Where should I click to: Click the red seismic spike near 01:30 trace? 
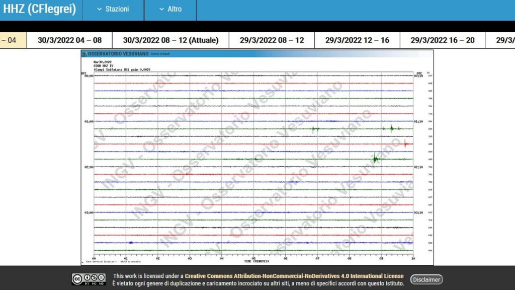tap(406, 143)
